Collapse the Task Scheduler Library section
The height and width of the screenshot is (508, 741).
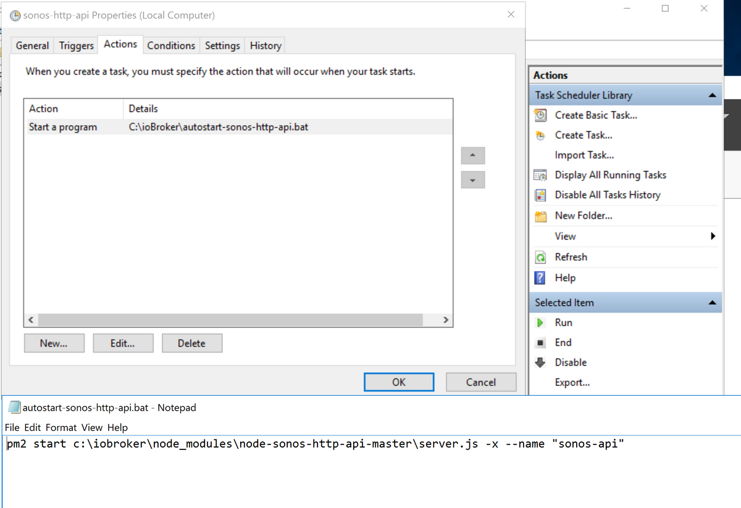coord(712,96)
